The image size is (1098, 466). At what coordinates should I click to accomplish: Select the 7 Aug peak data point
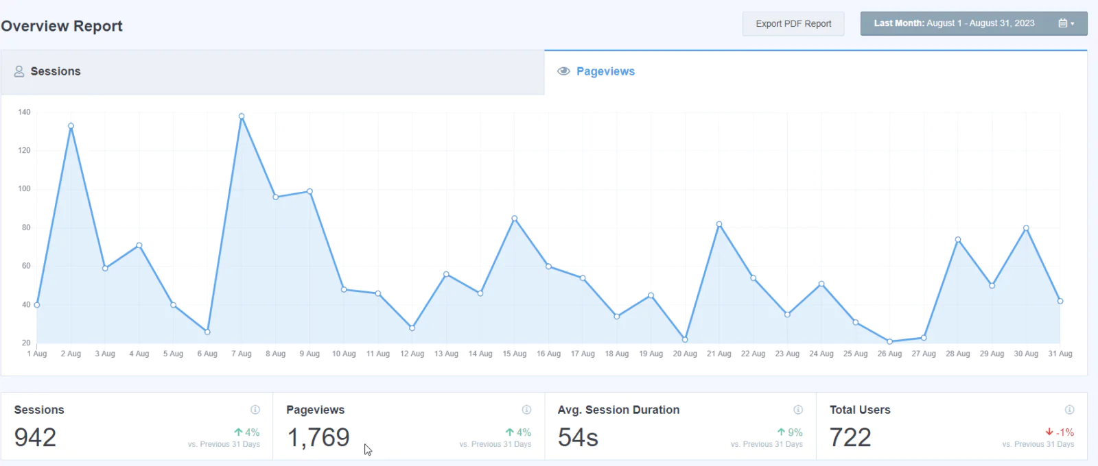(x=242, y=116)
